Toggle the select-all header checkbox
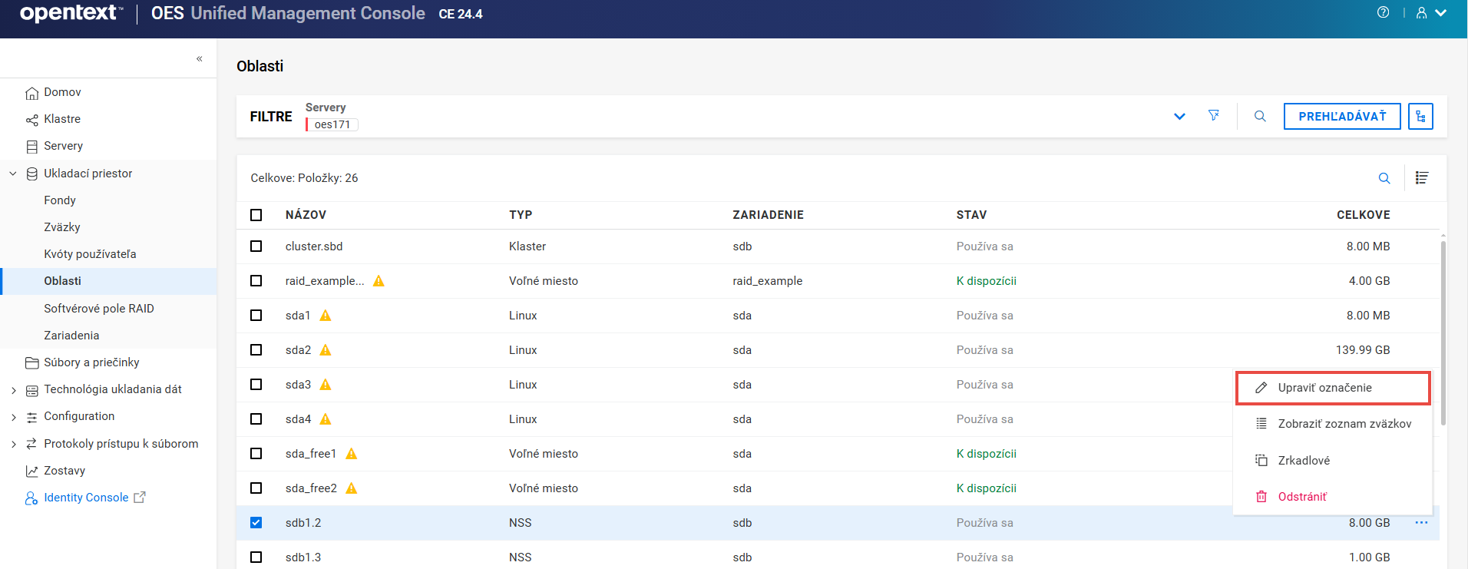 pyautogui.click(x=256, y=215)
